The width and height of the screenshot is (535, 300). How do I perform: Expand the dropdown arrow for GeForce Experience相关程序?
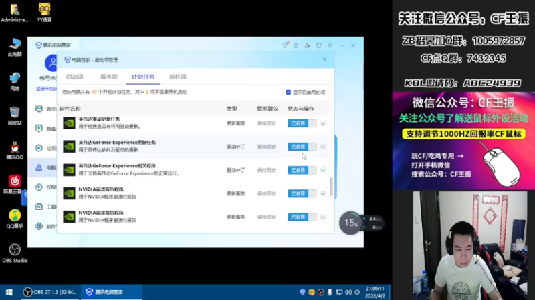click(x=323, y=171)
